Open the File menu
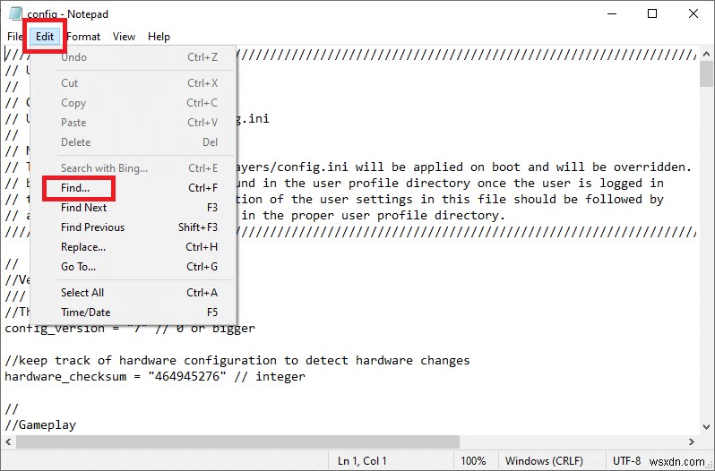 pyautogui.click(x=14, y=37)
